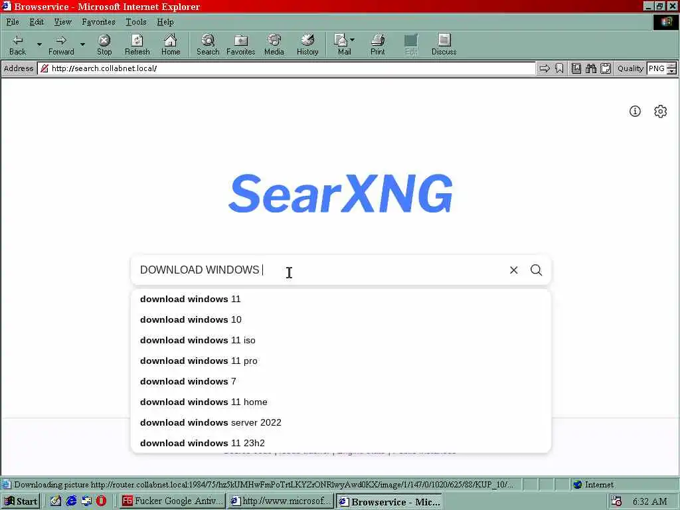Open the Media toolbar button
The image size is (680, 510).
274,45
